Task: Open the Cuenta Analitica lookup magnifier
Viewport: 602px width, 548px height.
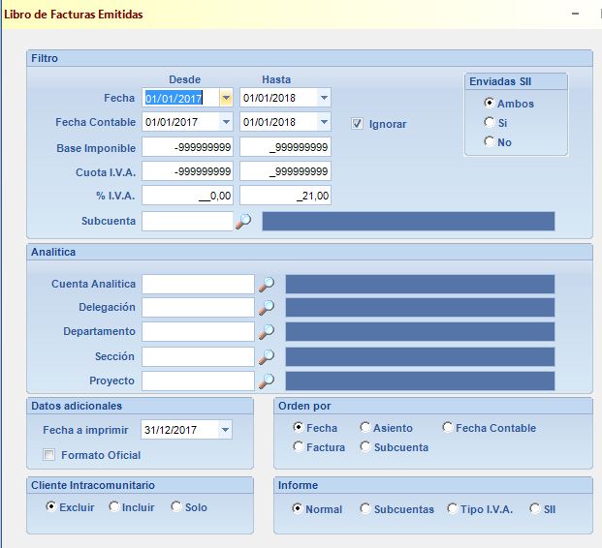Action: (x=266, y=284)
